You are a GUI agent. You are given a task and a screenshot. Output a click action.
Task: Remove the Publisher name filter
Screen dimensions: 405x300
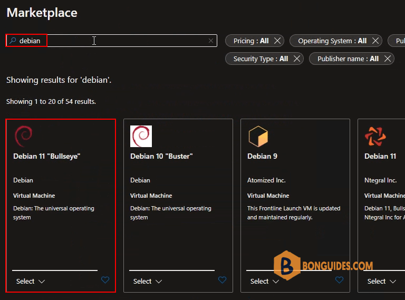coord(388,59)
